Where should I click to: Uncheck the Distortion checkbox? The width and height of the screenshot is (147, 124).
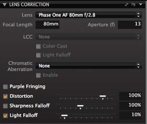coord(6,96)
